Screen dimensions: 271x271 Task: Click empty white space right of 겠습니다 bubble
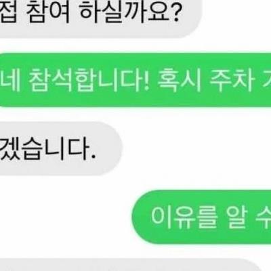(196, 148)
